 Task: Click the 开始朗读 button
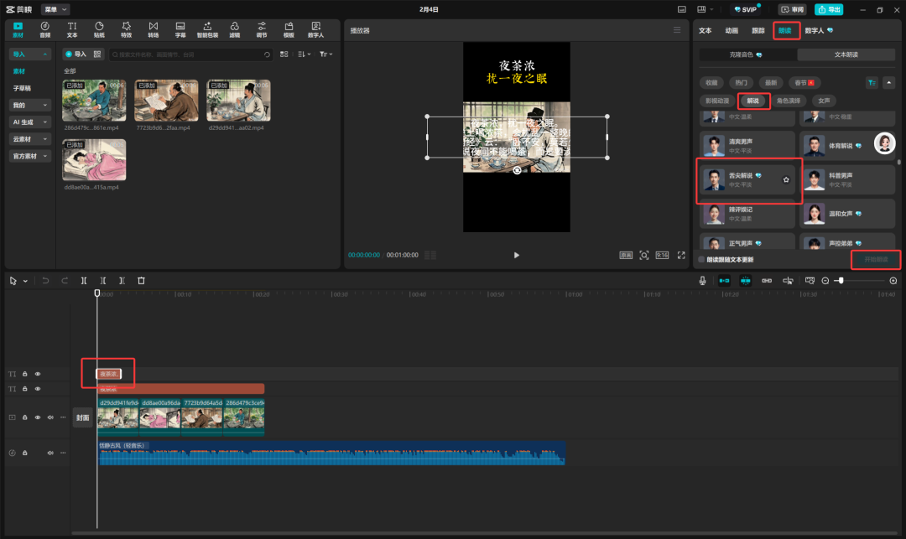876,260
